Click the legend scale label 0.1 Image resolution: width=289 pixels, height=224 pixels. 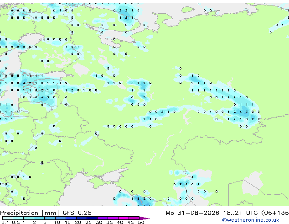(x=5, y=222)
